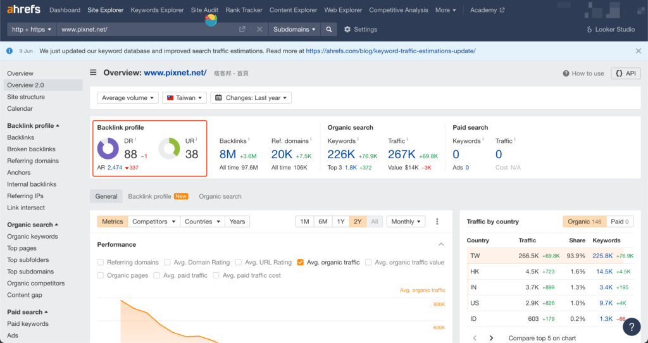This screenshot has height=343, width=648.
Task: Open www.pixnet.net overview link
Action: (x=175, y=73)
